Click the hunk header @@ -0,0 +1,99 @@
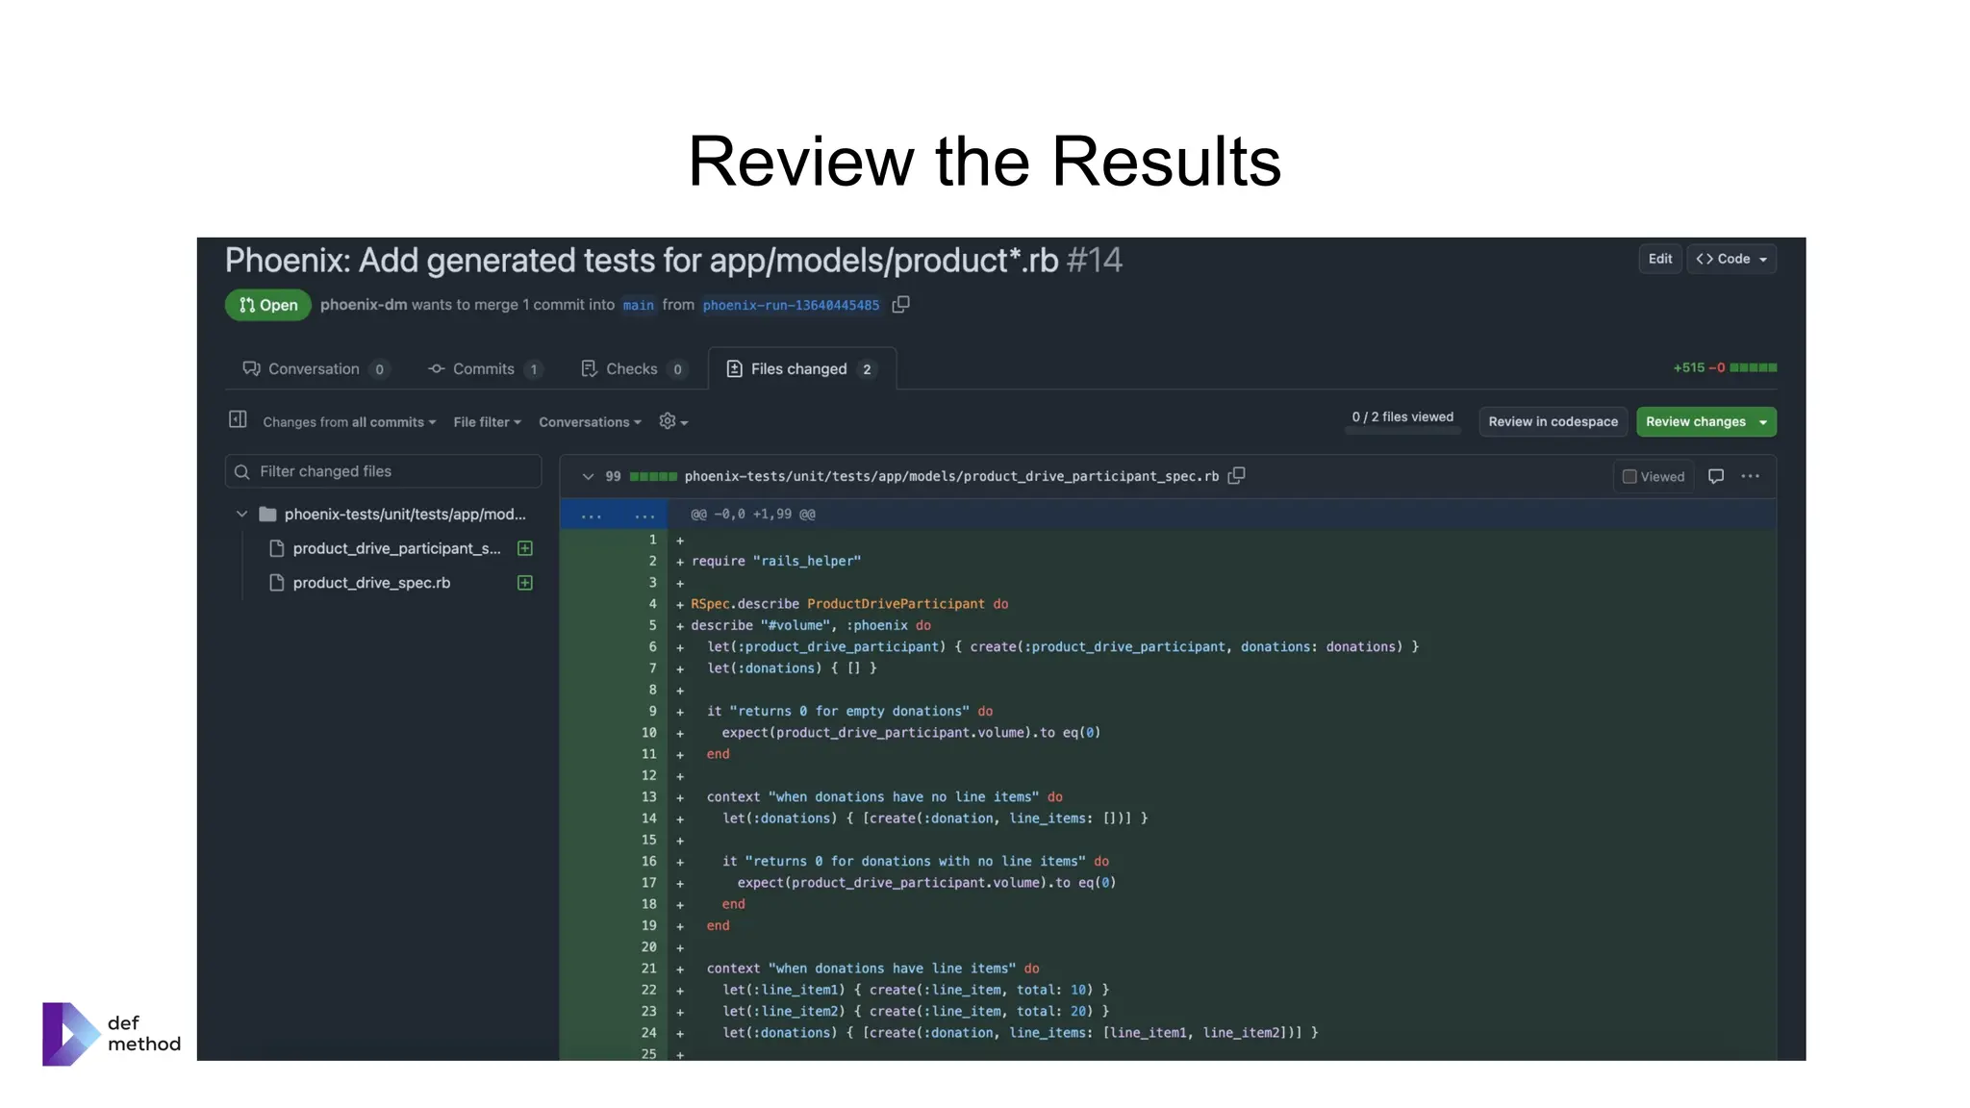This screenshot has height=1108, width=1970. coord(753,515)
